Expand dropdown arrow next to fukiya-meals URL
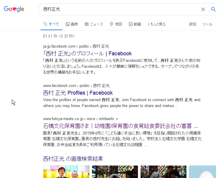 (117, 119)
